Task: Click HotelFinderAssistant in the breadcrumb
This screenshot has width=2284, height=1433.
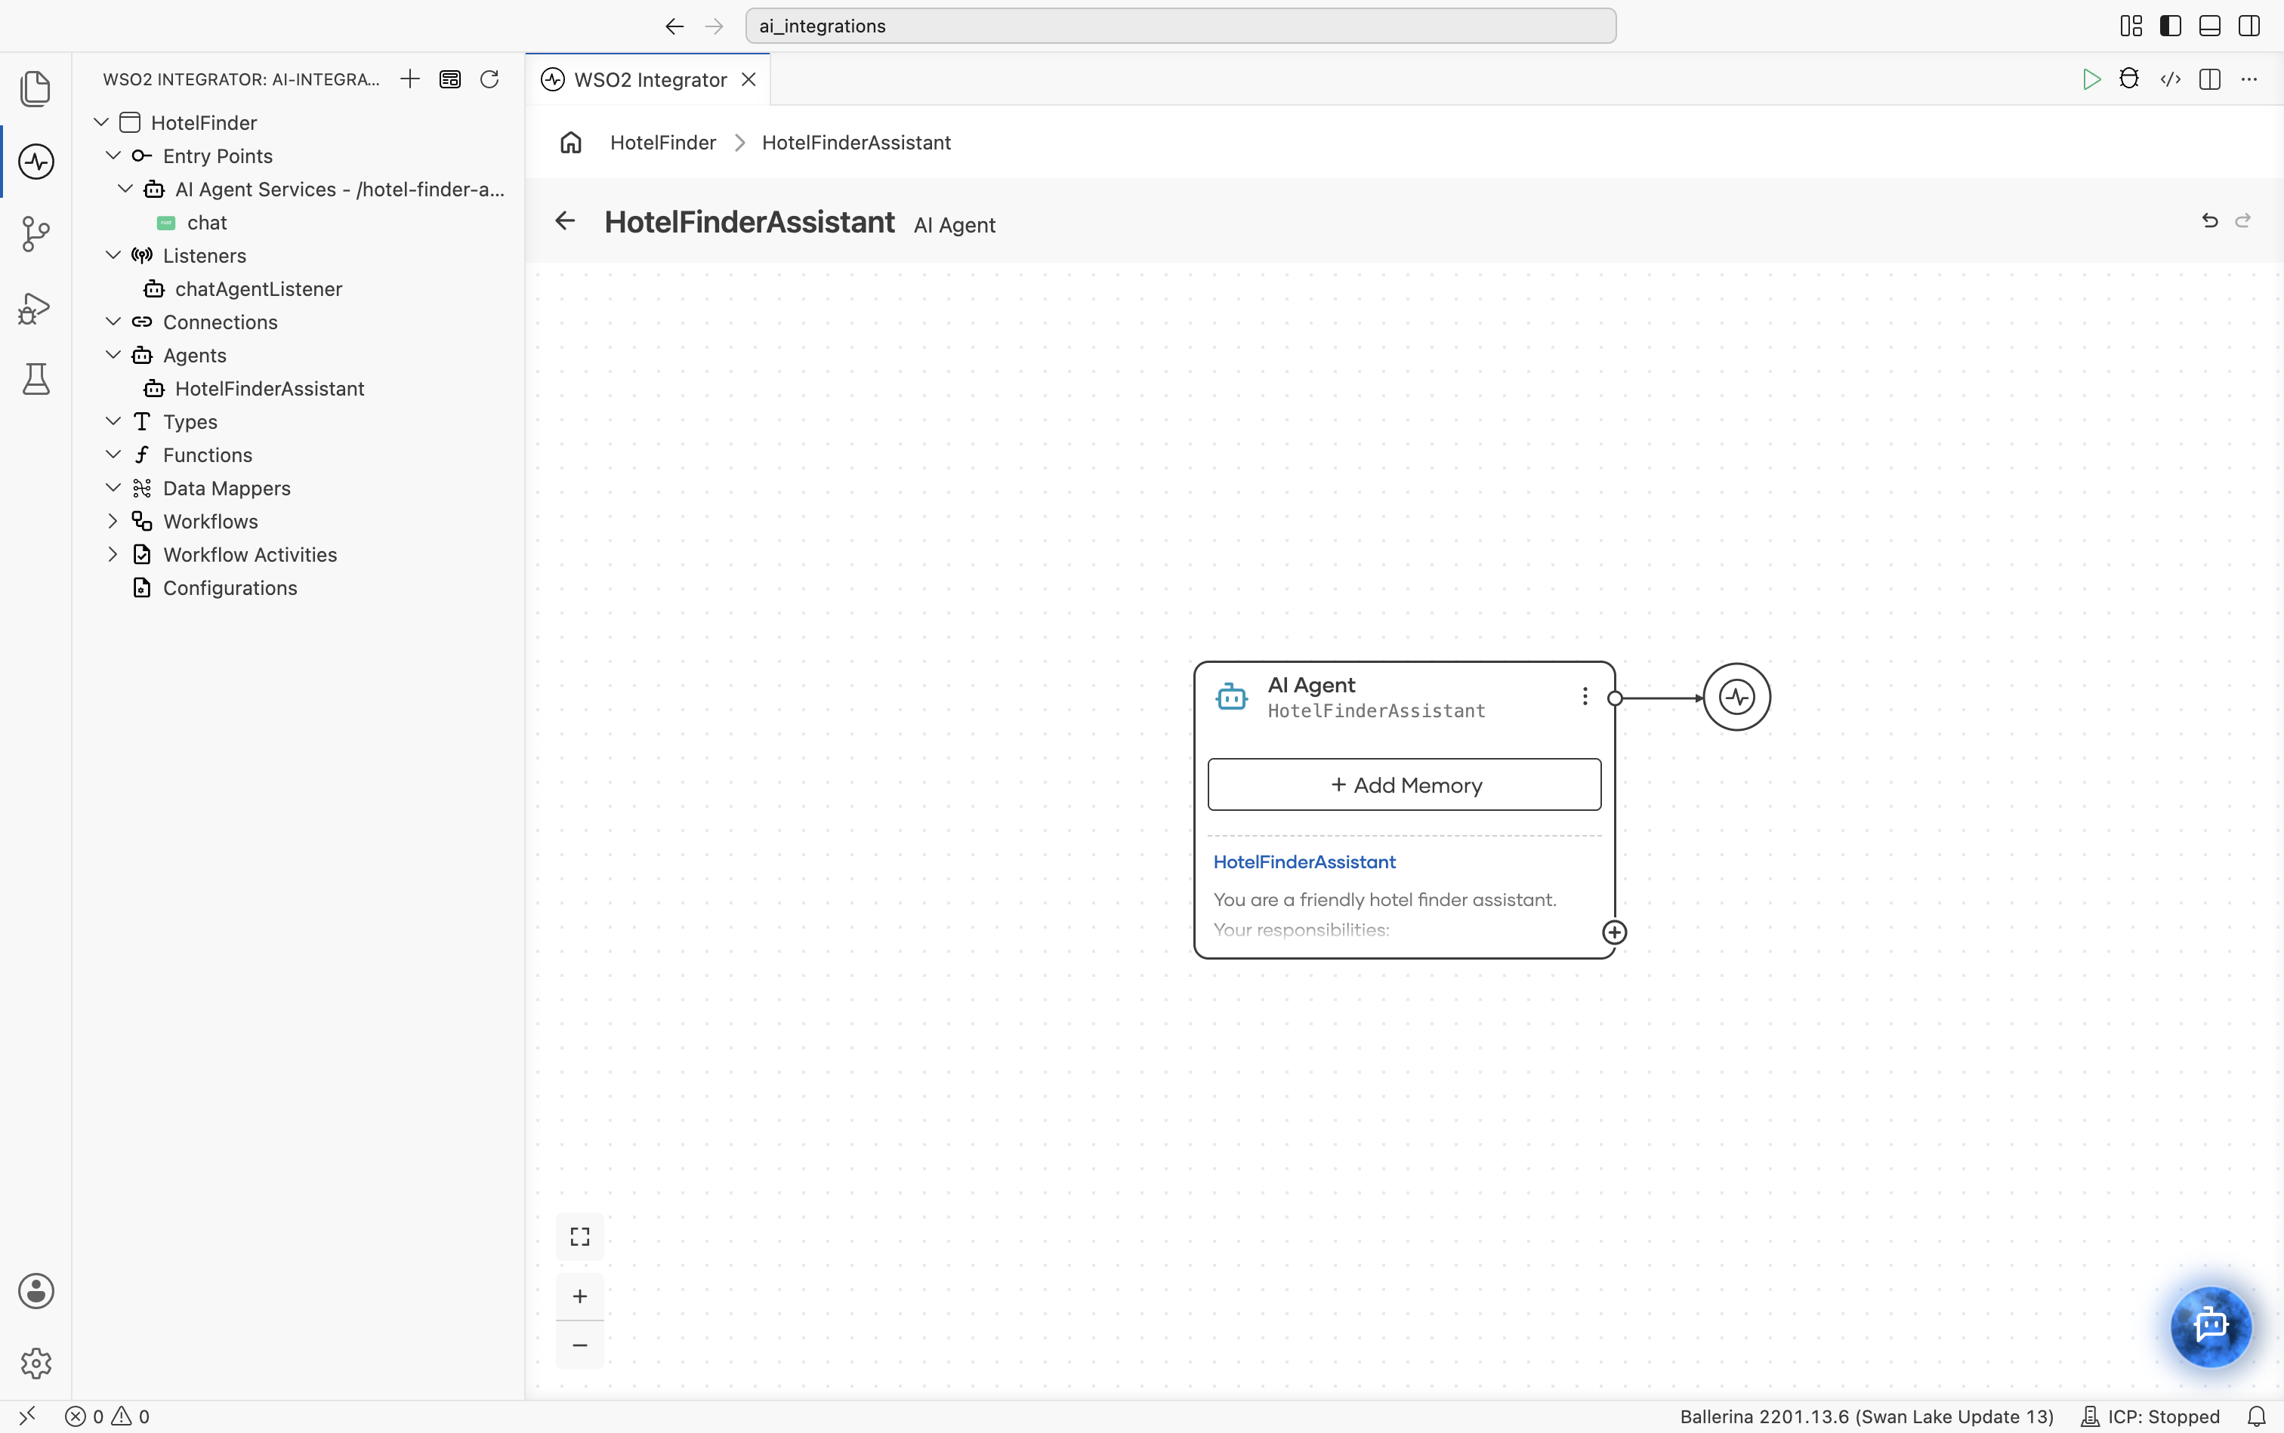Action: 855,142
